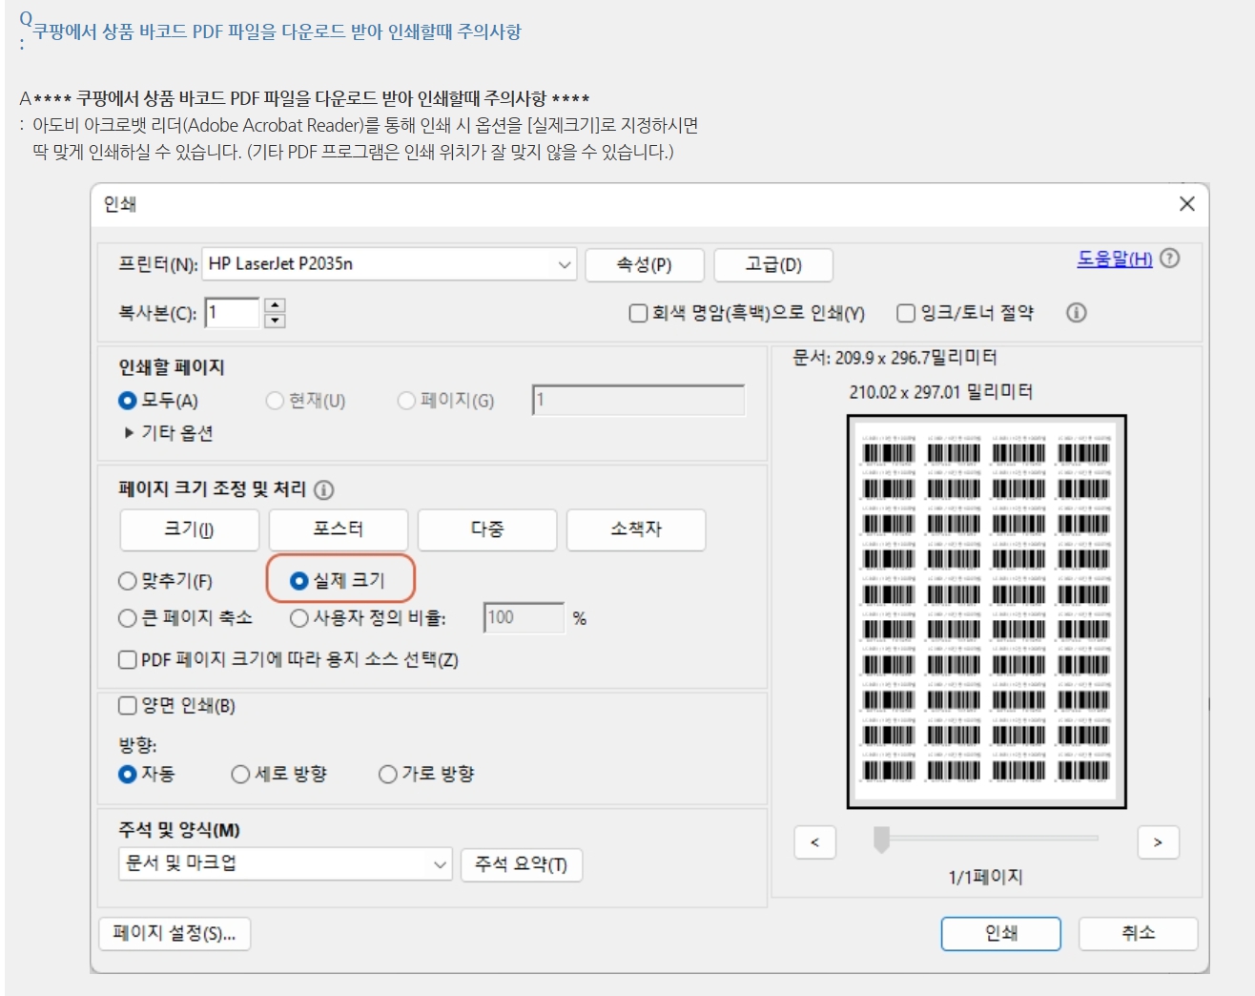Switch to 포스터 tab button
Image resolution: width=1255 pixels, height=996 pixels.
(339, 529)
